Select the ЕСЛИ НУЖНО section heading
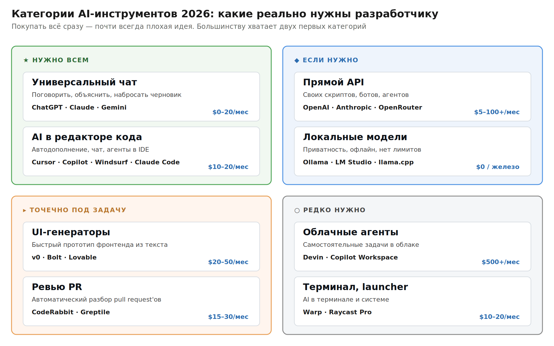 (330, 60)
